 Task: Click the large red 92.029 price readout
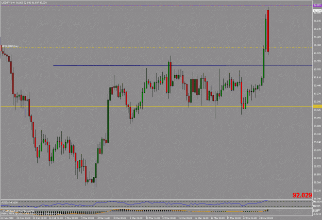tap(302, 195)
